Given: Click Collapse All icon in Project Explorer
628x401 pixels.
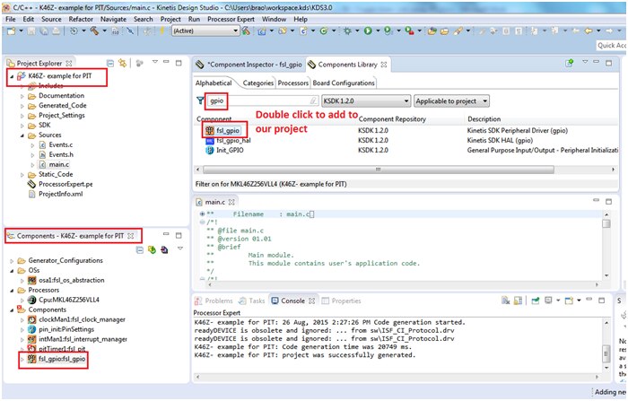Looking at the screenshot, I should click(110, 64).
